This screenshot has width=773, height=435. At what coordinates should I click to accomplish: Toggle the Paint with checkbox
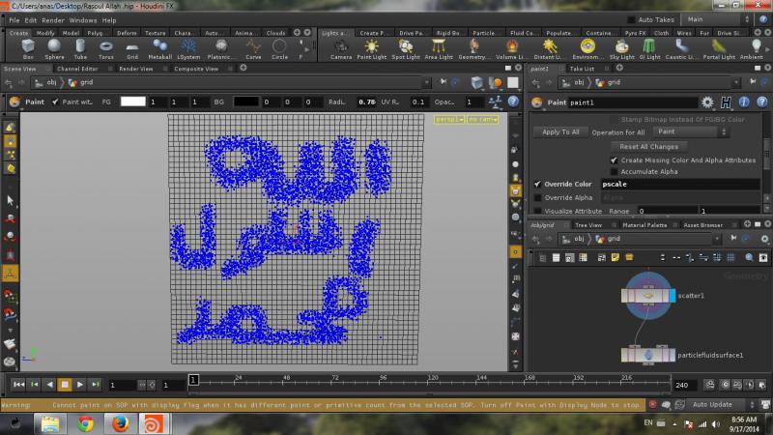pos(55,101)
